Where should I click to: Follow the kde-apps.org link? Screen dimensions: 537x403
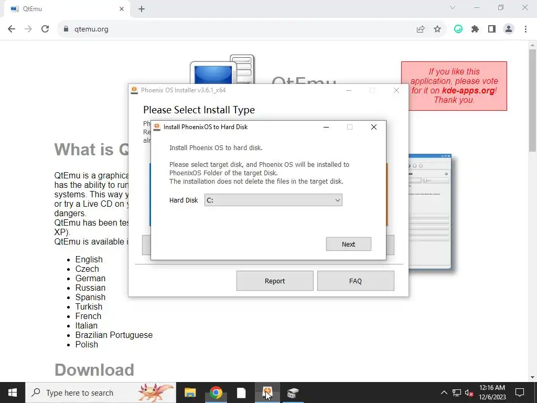[468, 90]
